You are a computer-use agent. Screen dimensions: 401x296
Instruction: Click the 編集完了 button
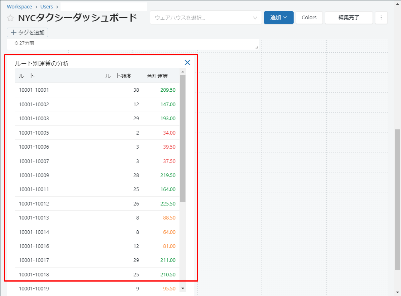(349, 18)
